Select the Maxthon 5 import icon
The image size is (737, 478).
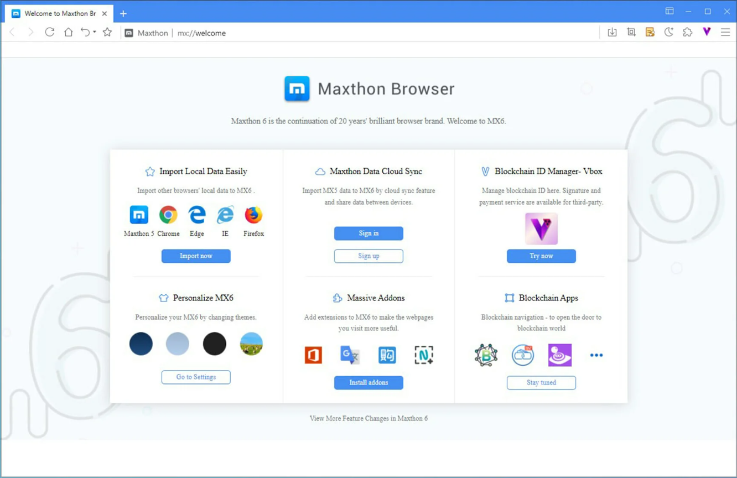pyautogui.click(x=139, y=214)
